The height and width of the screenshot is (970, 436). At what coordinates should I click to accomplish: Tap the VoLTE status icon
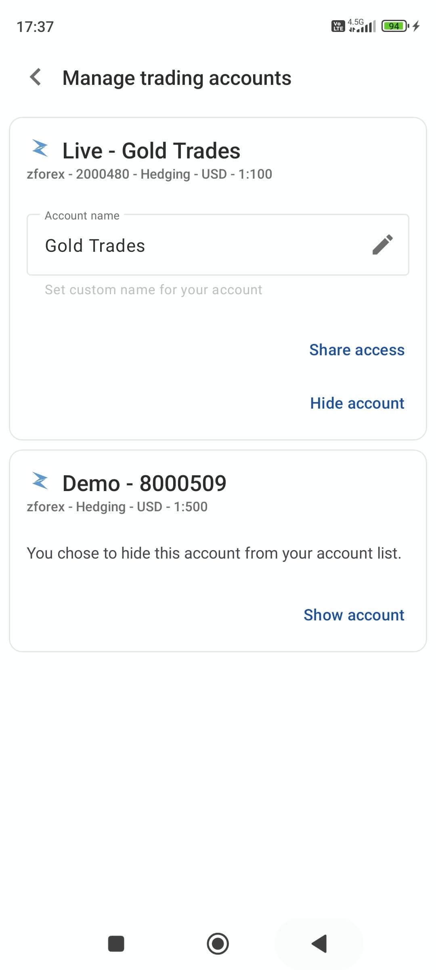tap(338, 26)
